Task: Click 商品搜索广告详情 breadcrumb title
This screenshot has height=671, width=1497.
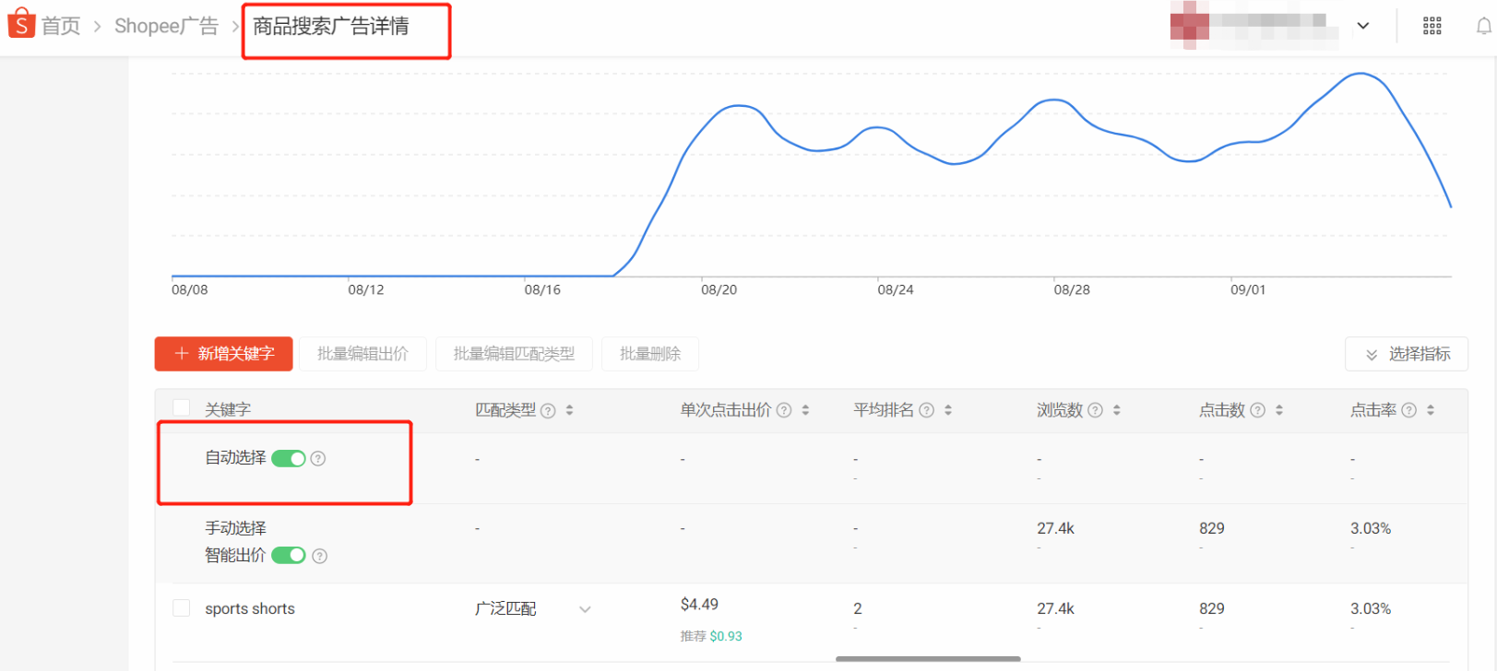Action: click(x=331, y=27)
